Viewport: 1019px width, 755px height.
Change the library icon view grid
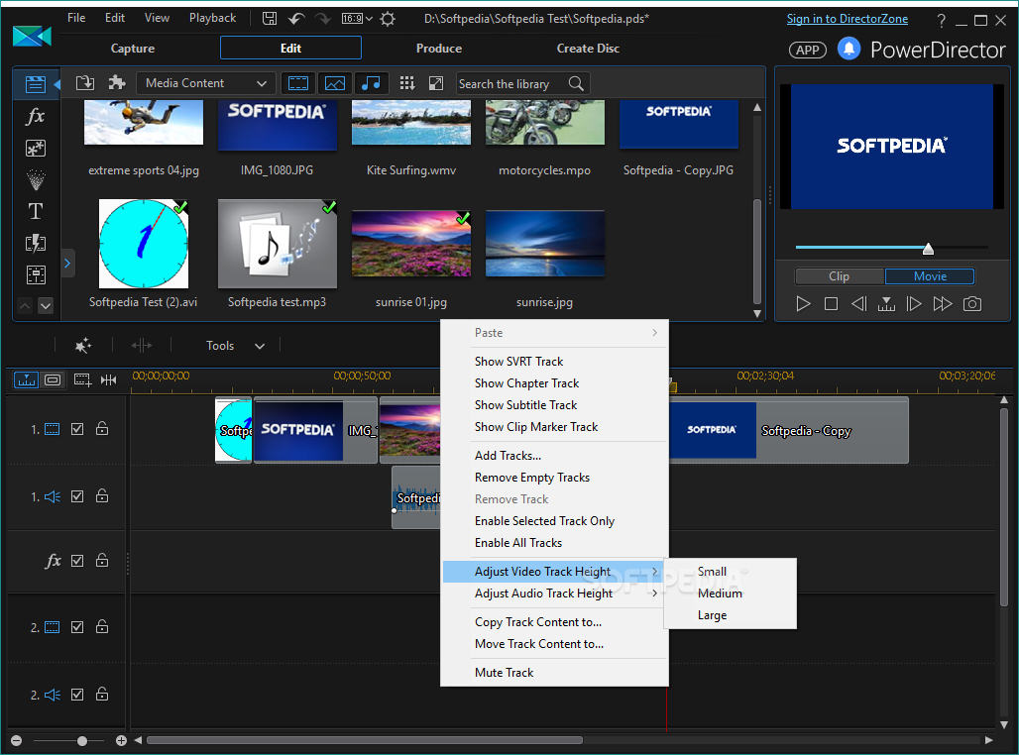pyautogui.click(x=406, y=83)
